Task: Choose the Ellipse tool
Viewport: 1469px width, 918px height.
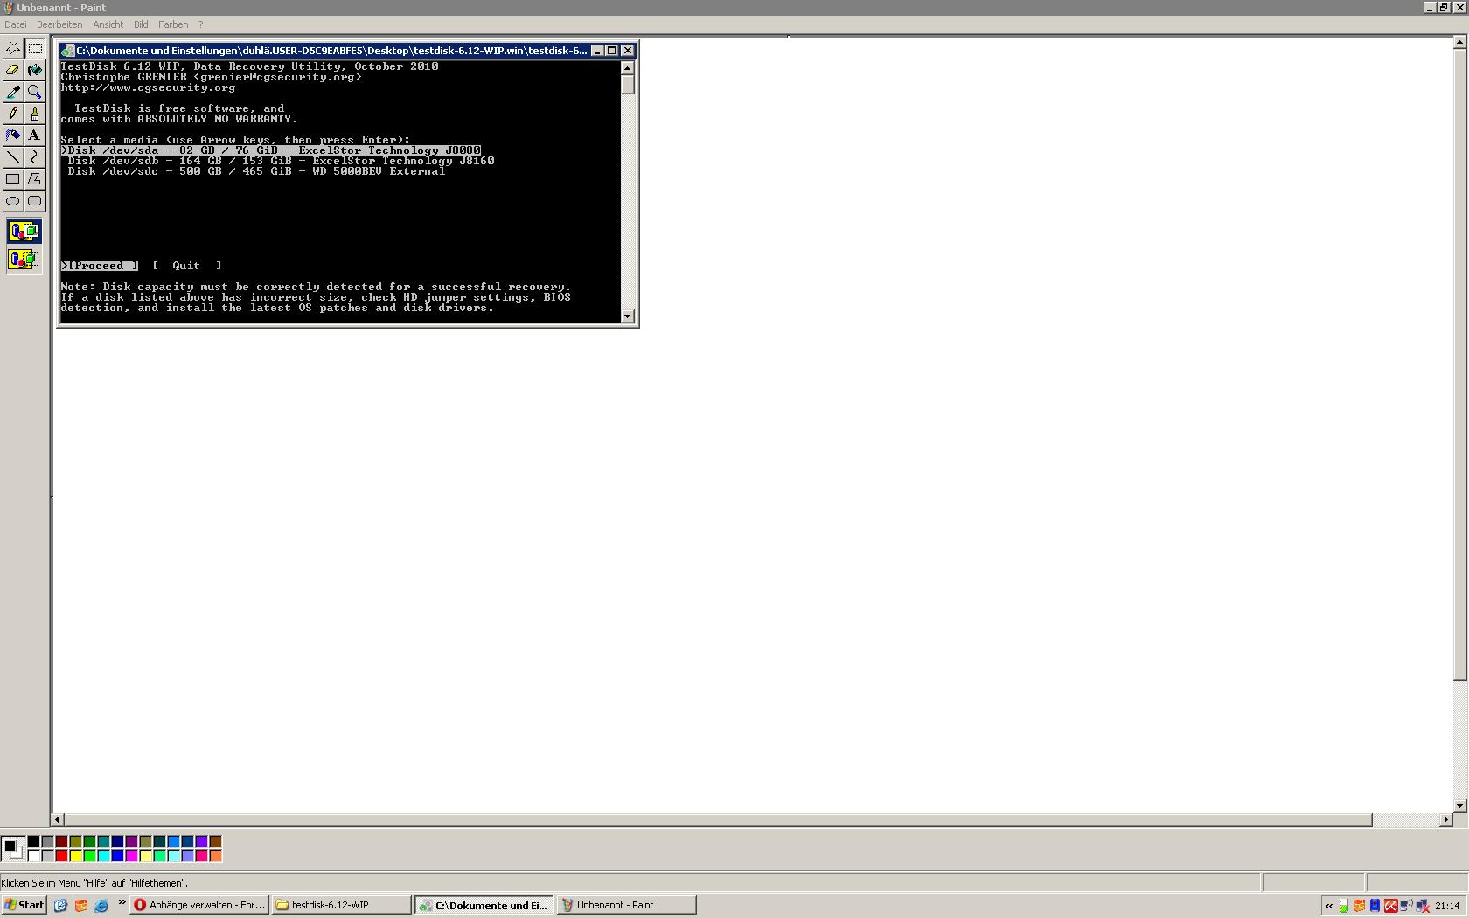Action: coord(13,201)
